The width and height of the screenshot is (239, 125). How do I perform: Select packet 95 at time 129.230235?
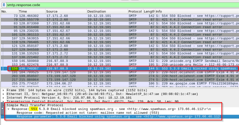pos(120,31)
